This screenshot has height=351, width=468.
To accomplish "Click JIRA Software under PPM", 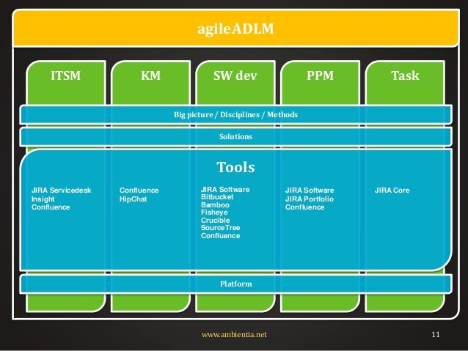I will [310, 191].
